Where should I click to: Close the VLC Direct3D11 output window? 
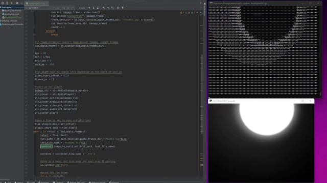tap(311, 101)
